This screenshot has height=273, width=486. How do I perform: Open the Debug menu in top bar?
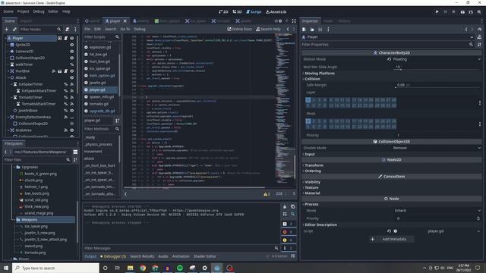(39, 11)
